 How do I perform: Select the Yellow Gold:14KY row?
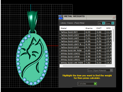pyautogui.click(x=86, y=38)
